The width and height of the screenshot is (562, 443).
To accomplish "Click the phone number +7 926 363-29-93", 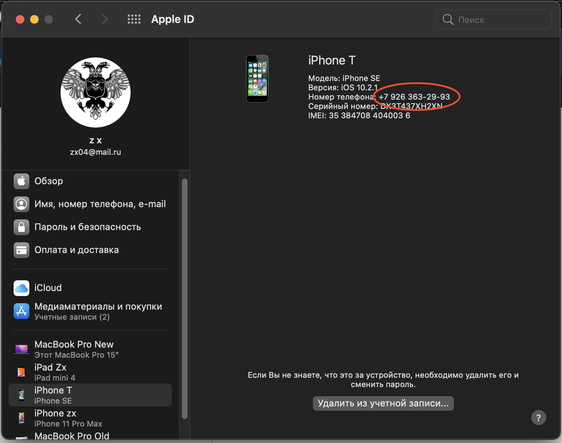I will 414,97.
